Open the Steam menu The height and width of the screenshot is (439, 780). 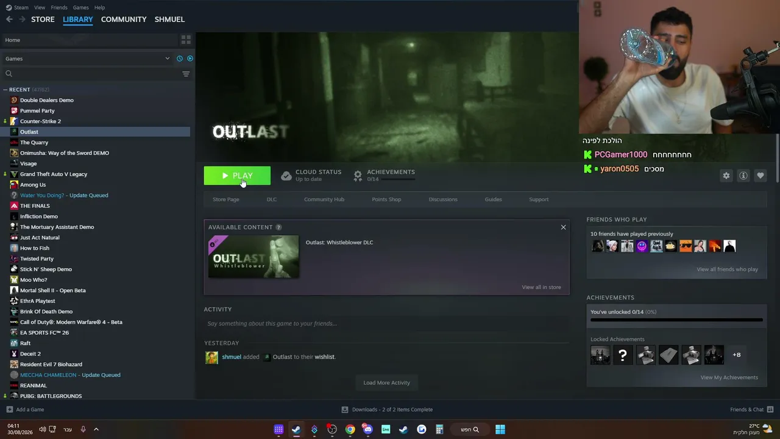tap(21, 7)
